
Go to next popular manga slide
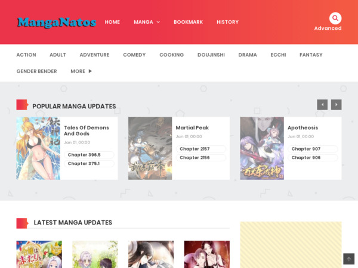[337, 105]
